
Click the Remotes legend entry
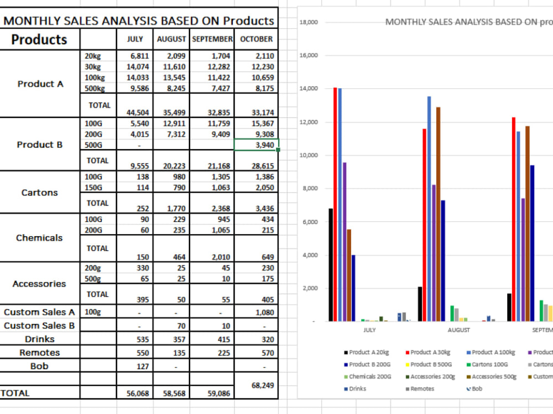click(x=420, y=389)
